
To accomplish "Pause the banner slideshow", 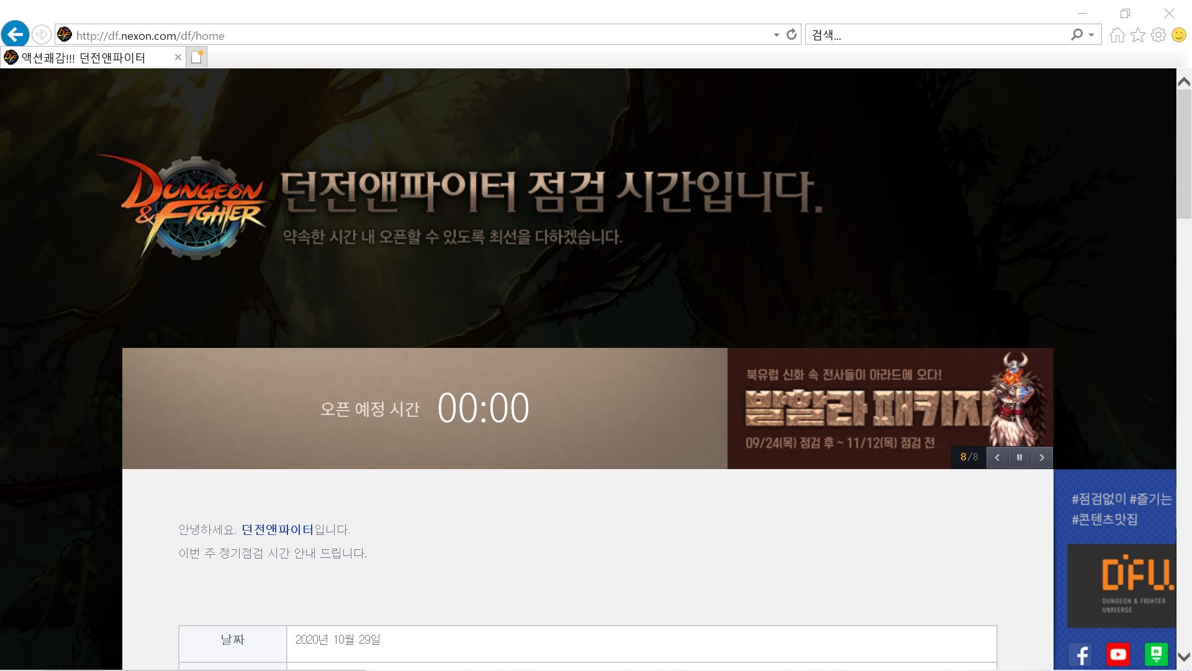I will coord(1019,457).
